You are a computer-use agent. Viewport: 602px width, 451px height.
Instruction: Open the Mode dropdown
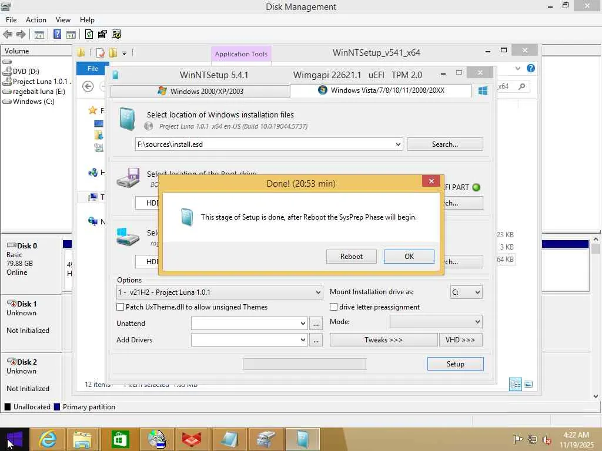[x=477, y=322]
